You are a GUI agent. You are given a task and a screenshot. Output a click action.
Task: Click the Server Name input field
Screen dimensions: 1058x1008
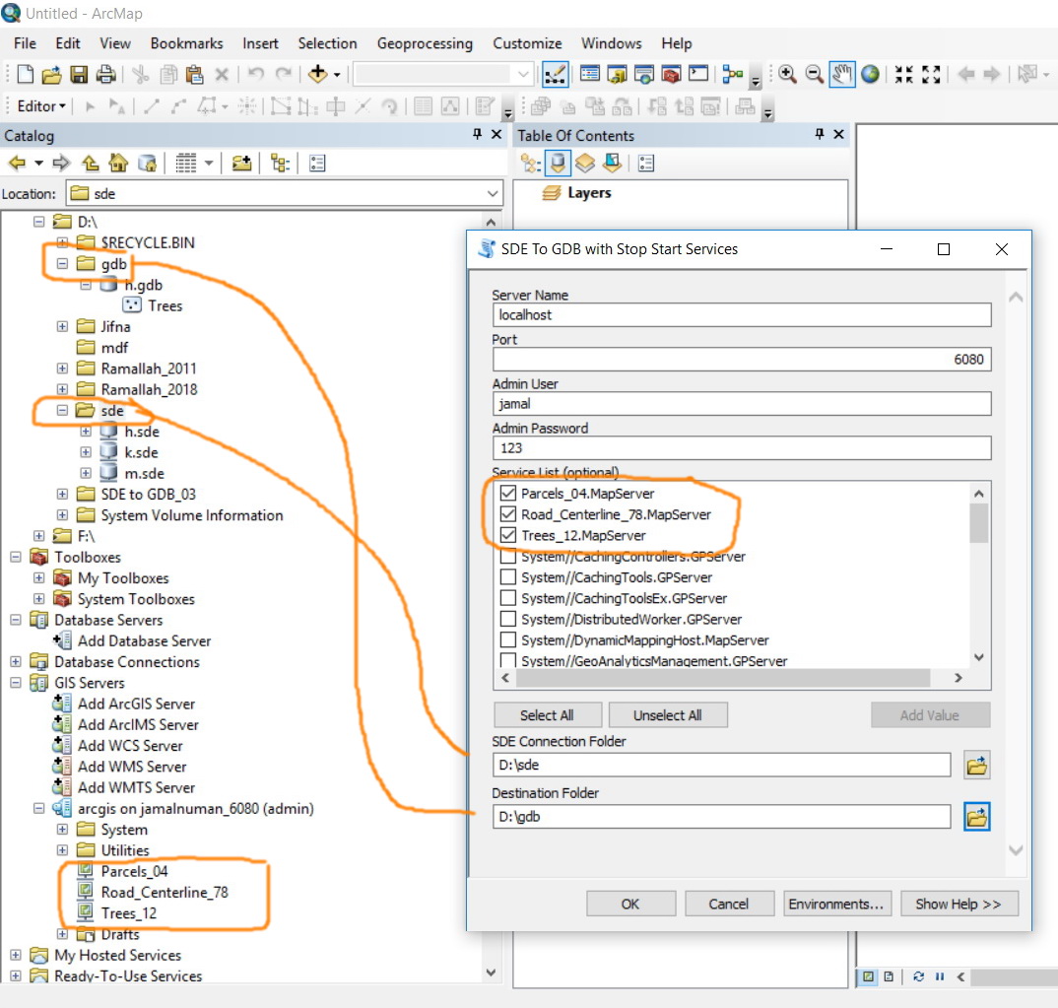[x=742, y=315]
